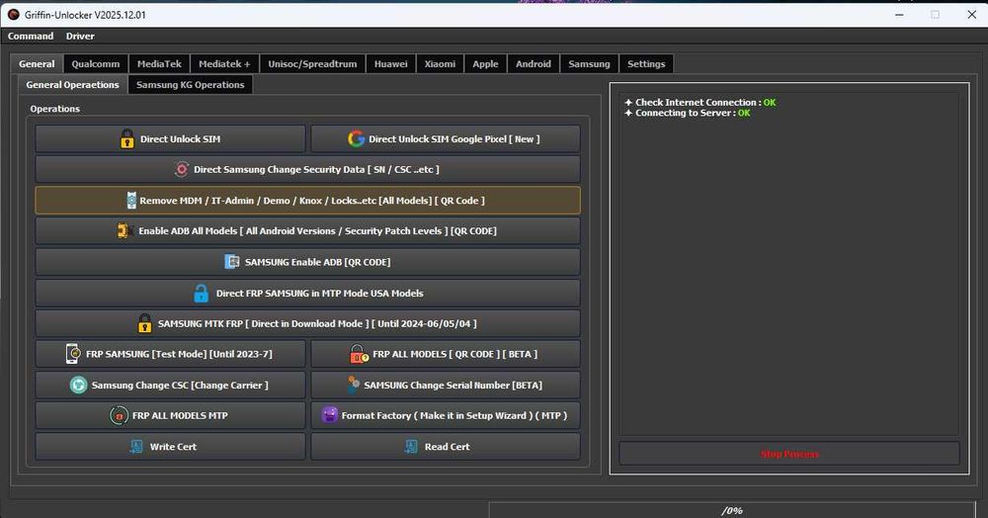Close the Griffin-Unlocker window
The height and width of the screenshot is (518, 988).
pyautogui.click(x=971, y=15)
